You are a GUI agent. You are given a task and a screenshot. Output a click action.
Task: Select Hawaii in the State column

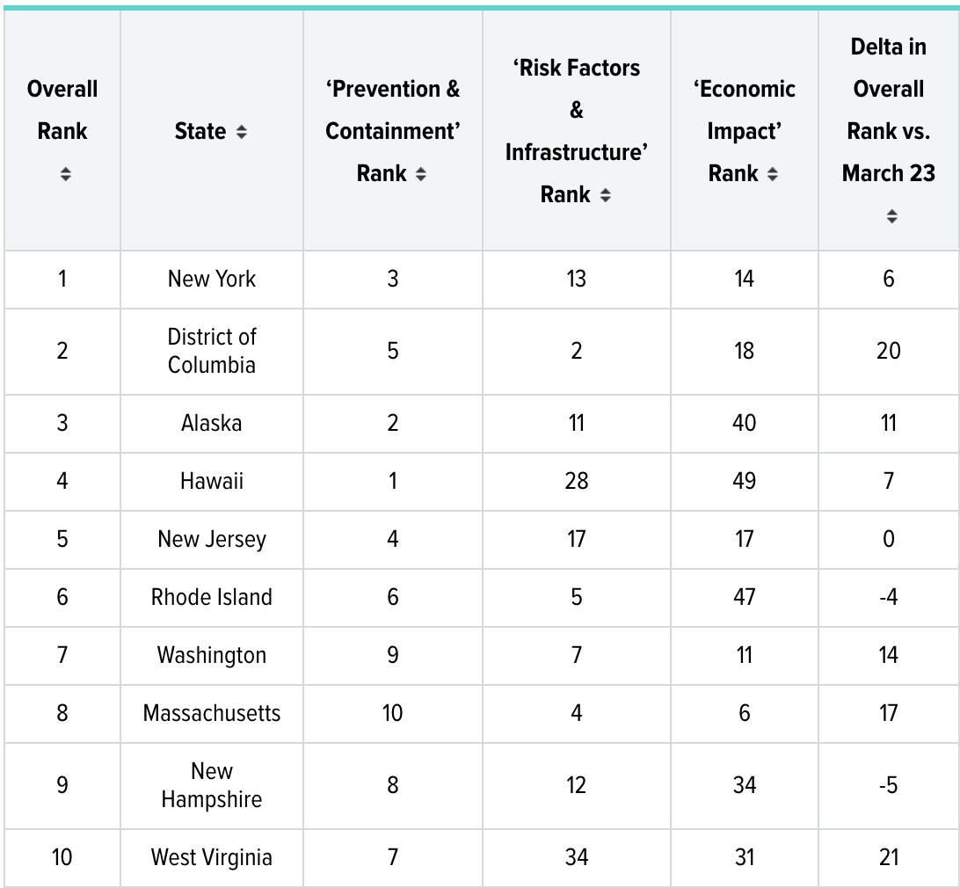212,481
